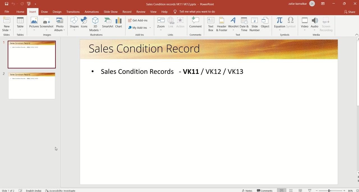359x192 pixels.
Task: Toggle Notes pane in status bar
Action: click(x=247, y=191)
